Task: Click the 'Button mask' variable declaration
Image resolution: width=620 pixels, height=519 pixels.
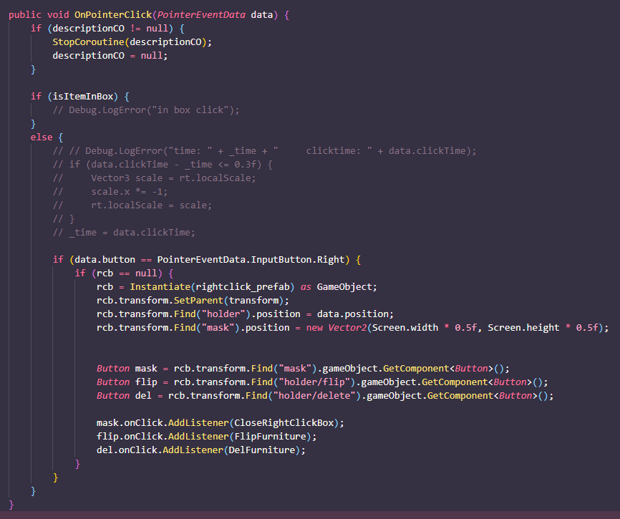Action: tap(127, 369)
